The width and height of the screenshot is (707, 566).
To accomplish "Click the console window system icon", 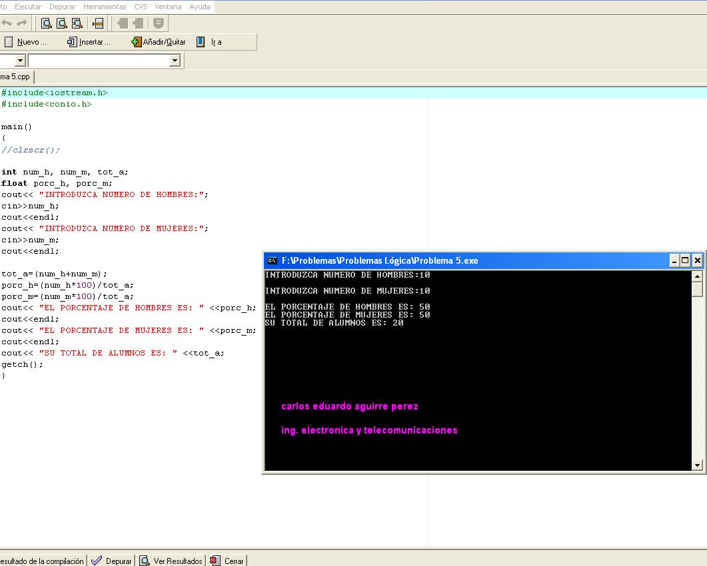I will pos(272,260).
